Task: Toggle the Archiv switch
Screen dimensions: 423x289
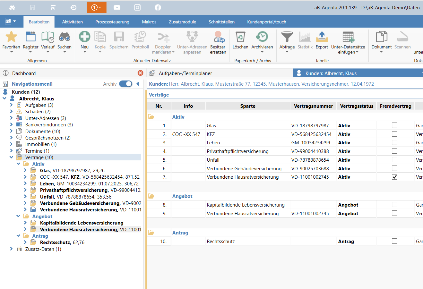Action: pos(125,84)
